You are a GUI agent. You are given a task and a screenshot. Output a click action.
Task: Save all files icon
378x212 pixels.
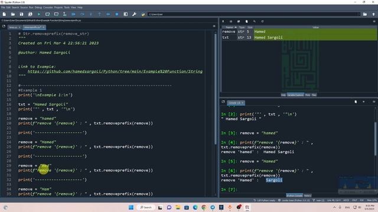pyautogui.click(x=30, y=14)
